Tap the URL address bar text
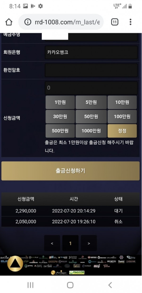 [67, 22]
